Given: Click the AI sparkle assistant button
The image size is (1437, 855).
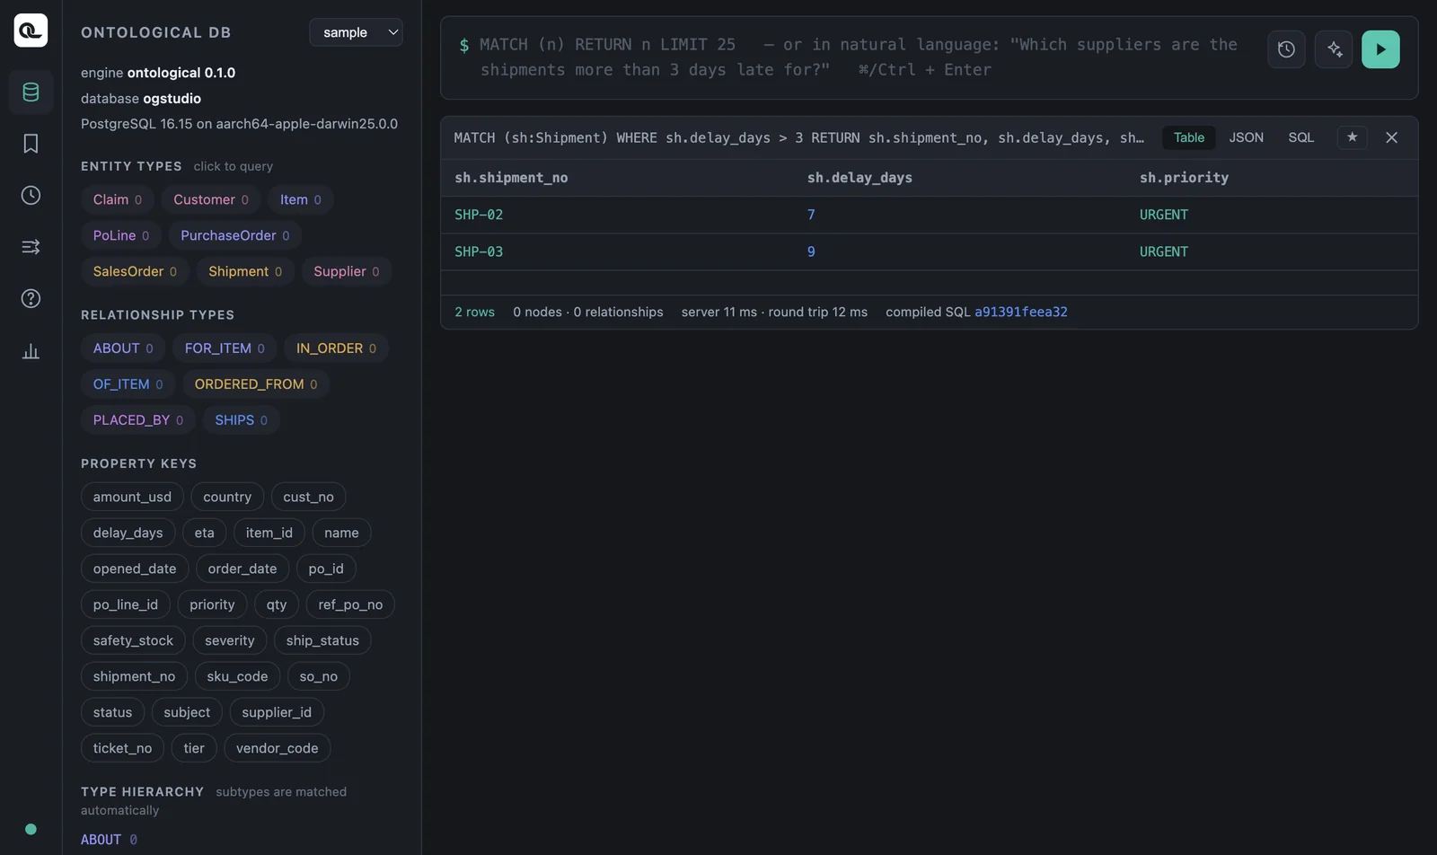Looking at the screenshot, I should point(1334,49).
